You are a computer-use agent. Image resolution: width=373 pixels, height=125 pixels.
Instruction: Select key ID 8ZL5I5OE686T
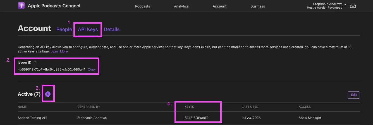(196, 118)
